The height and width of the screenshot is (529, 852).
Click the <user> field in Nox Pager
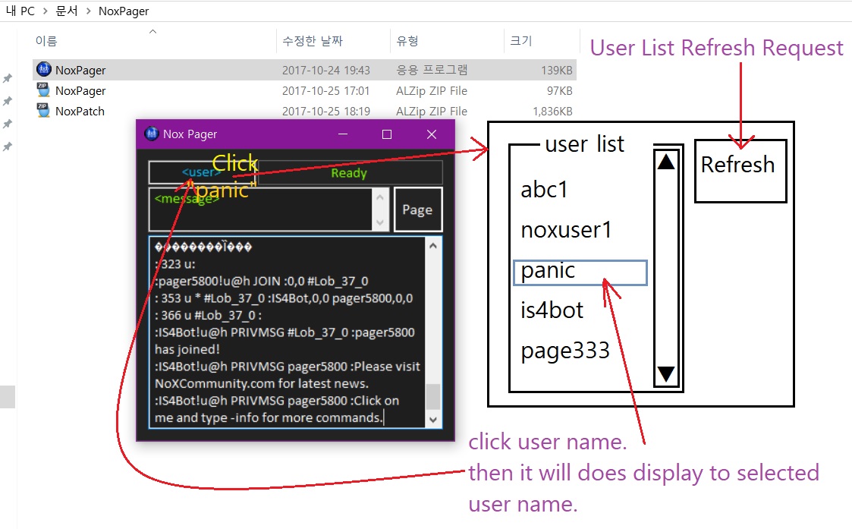coord(202,173)
